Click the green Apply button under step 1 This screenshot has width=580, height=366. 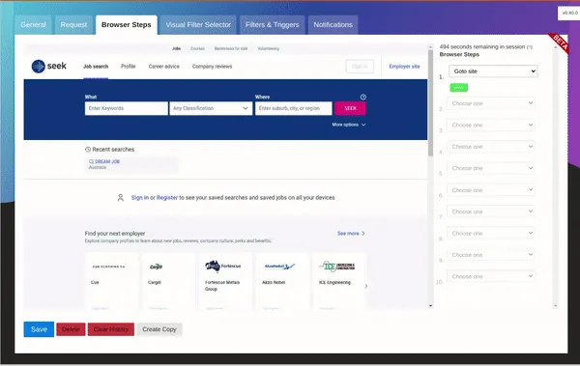[458, 88]
